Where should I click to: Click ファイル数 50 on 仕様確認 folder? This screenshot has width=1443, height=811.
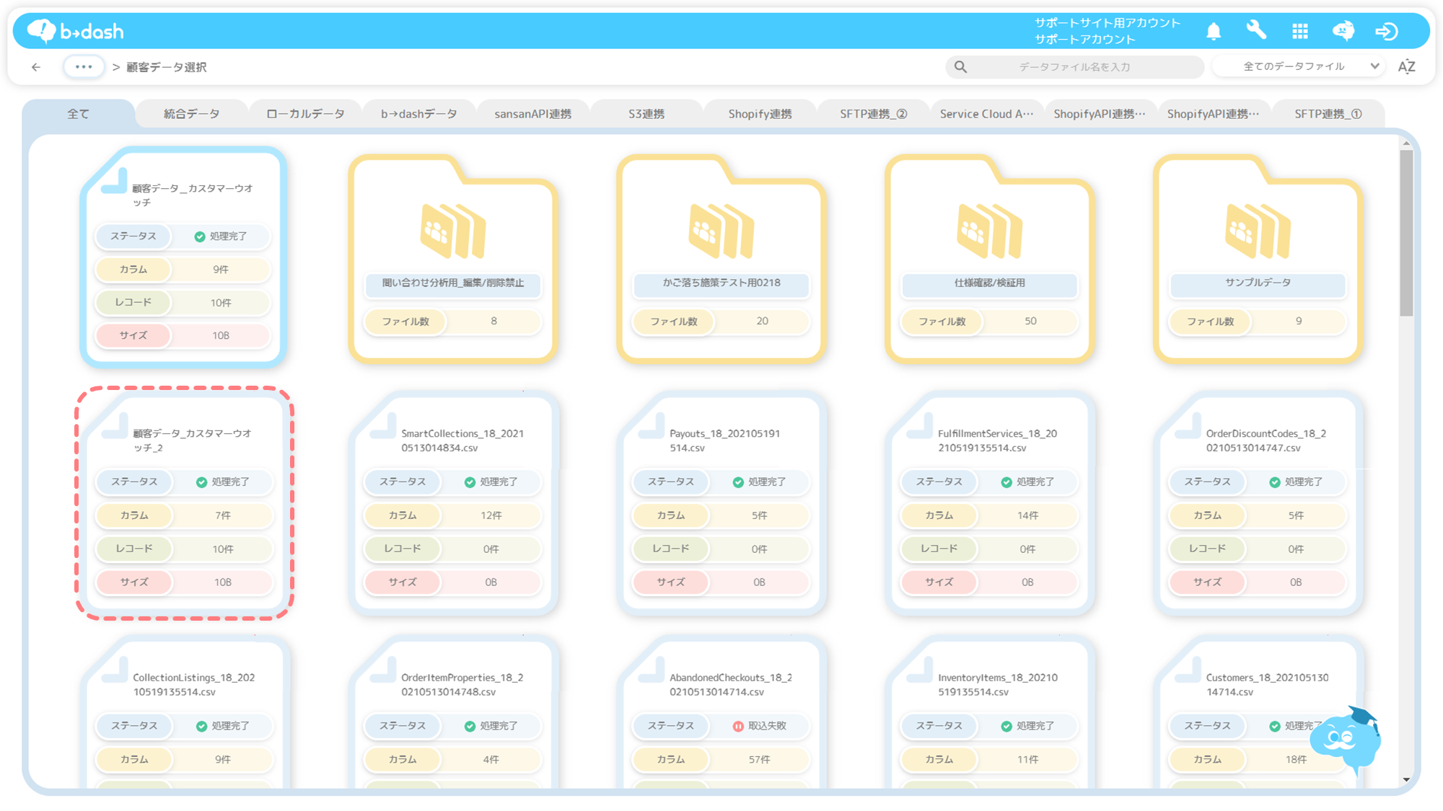click(990, 322)
